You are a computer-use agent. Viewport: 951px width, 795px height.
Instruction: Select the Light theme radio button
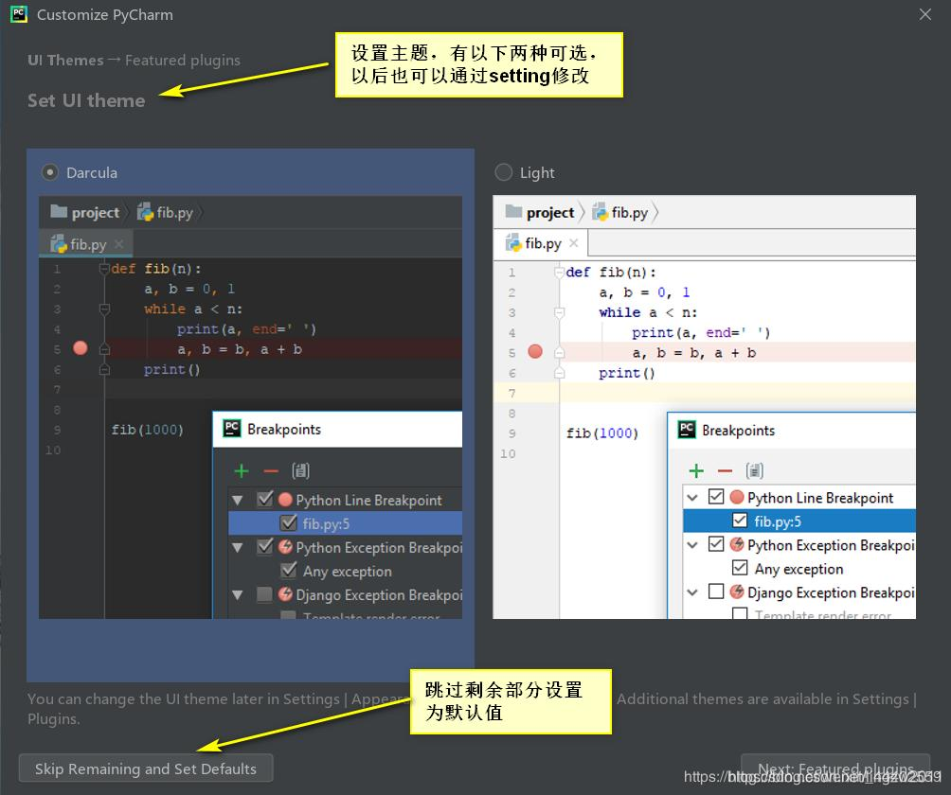(503, 172)
